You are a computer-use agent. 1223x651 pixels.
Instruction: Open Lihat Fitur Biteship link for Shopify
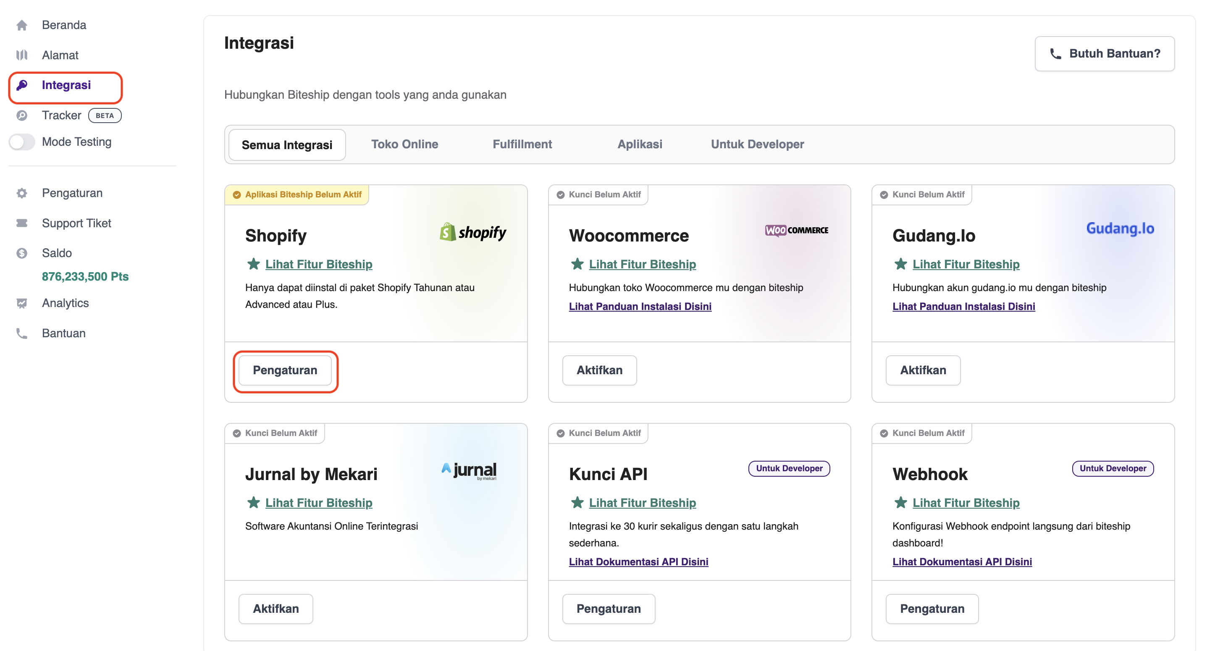pos(319,264)
